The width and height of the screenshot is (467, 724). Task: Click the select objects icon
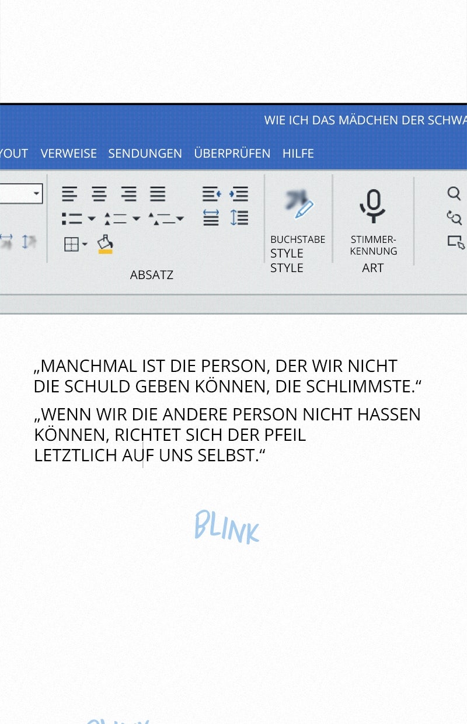[455, 242]
